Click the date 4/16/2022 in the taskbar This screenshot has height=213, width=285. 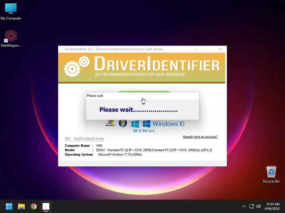(x=272, y=209)
